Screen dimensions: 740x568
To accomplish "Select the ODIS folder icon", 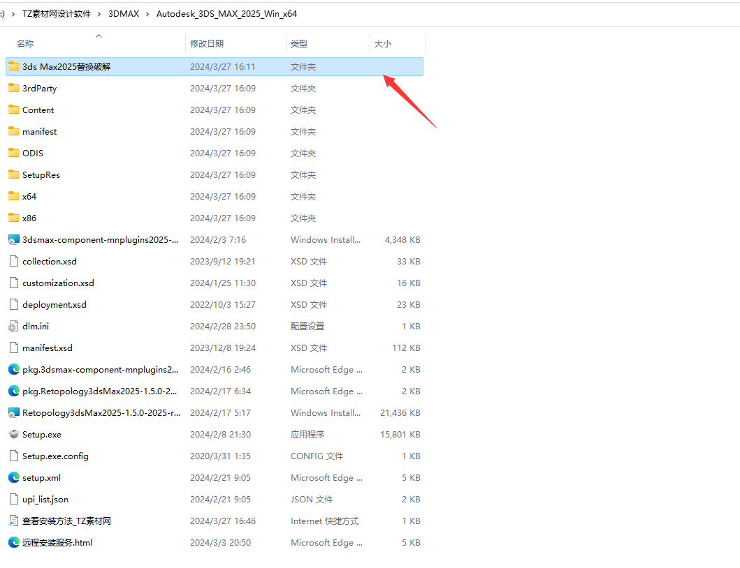I will click(13, 154).
